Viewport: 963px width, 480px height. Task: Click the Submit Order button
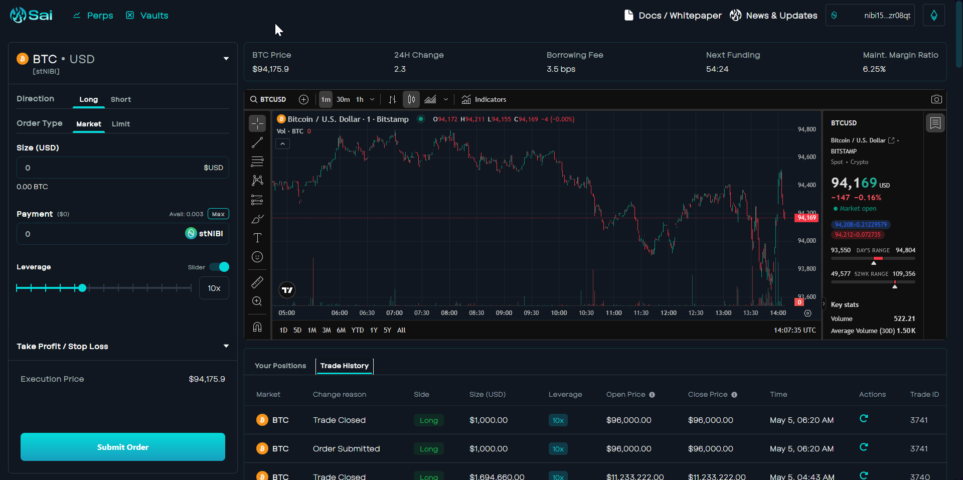123,447
